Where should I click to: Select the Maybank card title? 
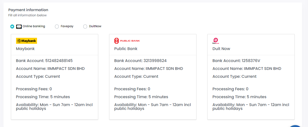coord(25,49)
